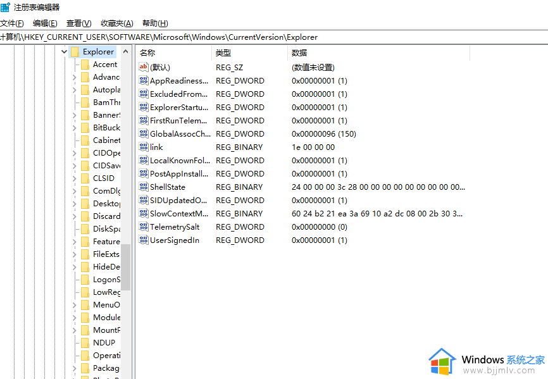Select the LogonS key folder icon
This screenshot has height=379, width=548.
(x=85, y=280)
